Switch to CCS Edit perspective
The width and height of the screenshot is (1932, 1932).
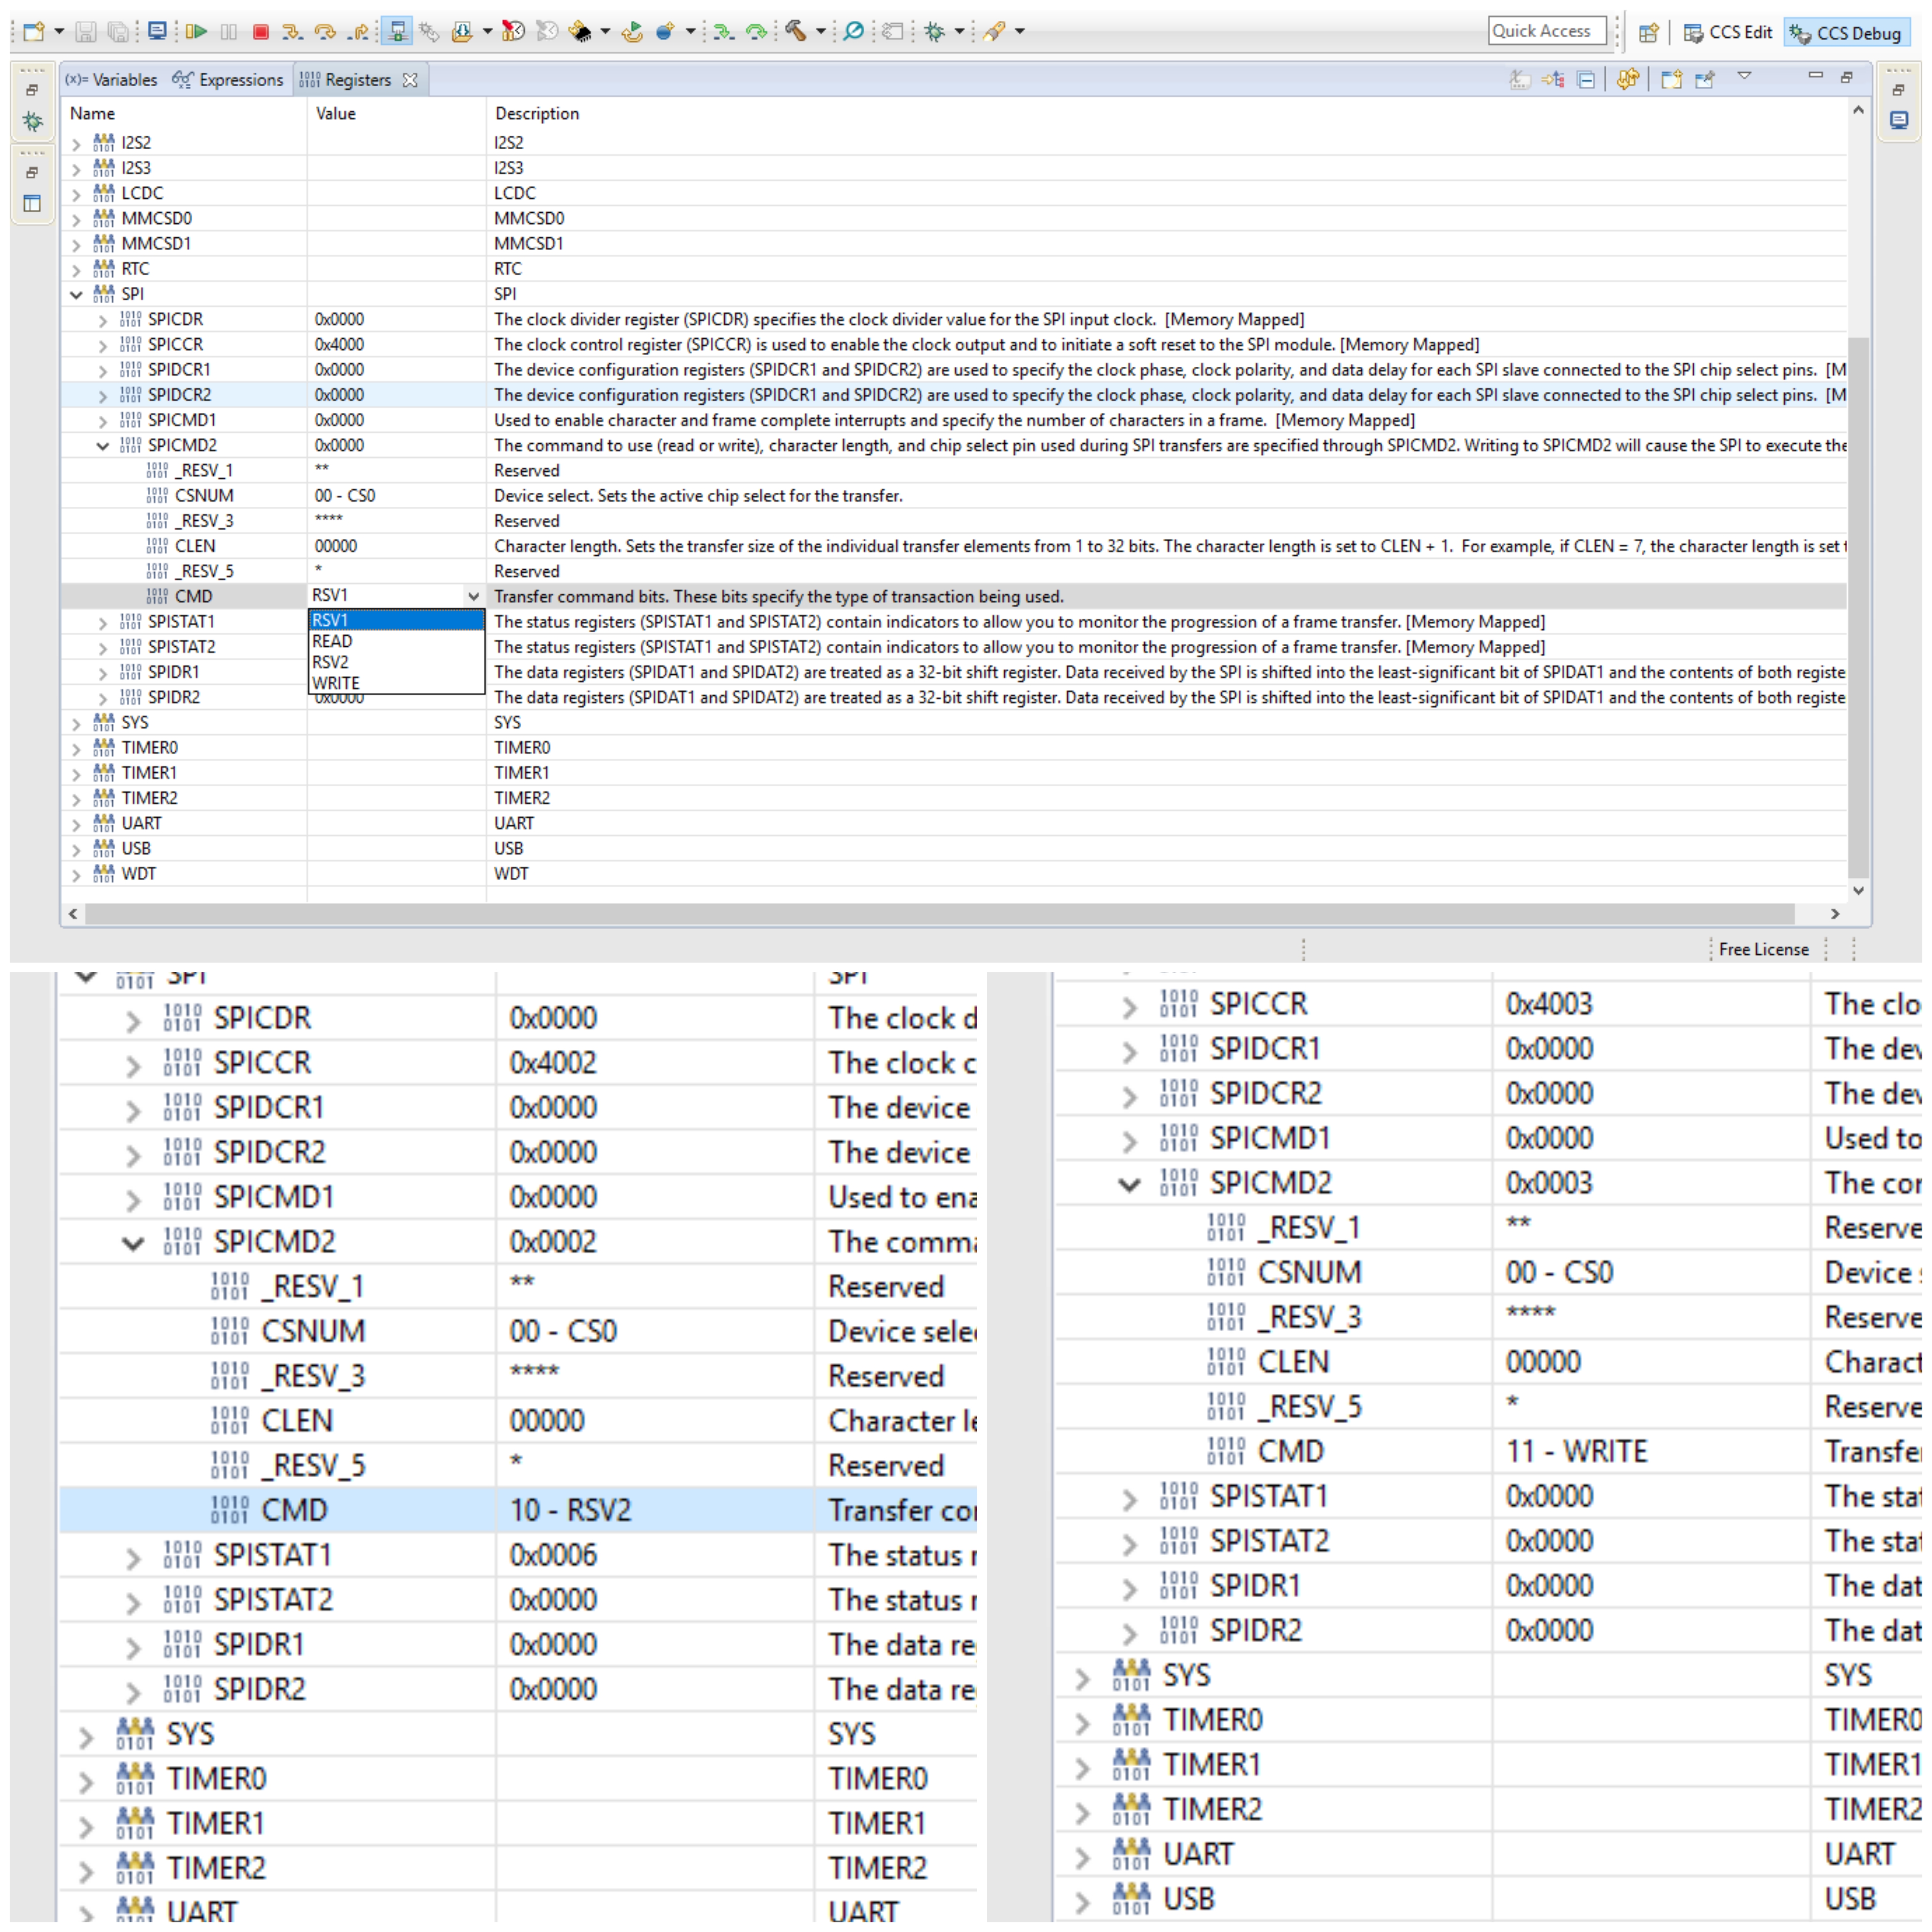point(1728,33)
